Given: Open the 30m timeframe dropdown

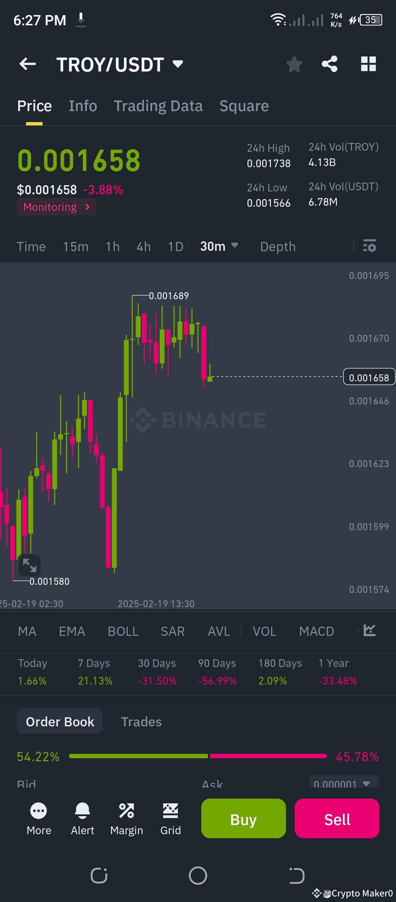Looking at the screenshot, I should point(219,246).
